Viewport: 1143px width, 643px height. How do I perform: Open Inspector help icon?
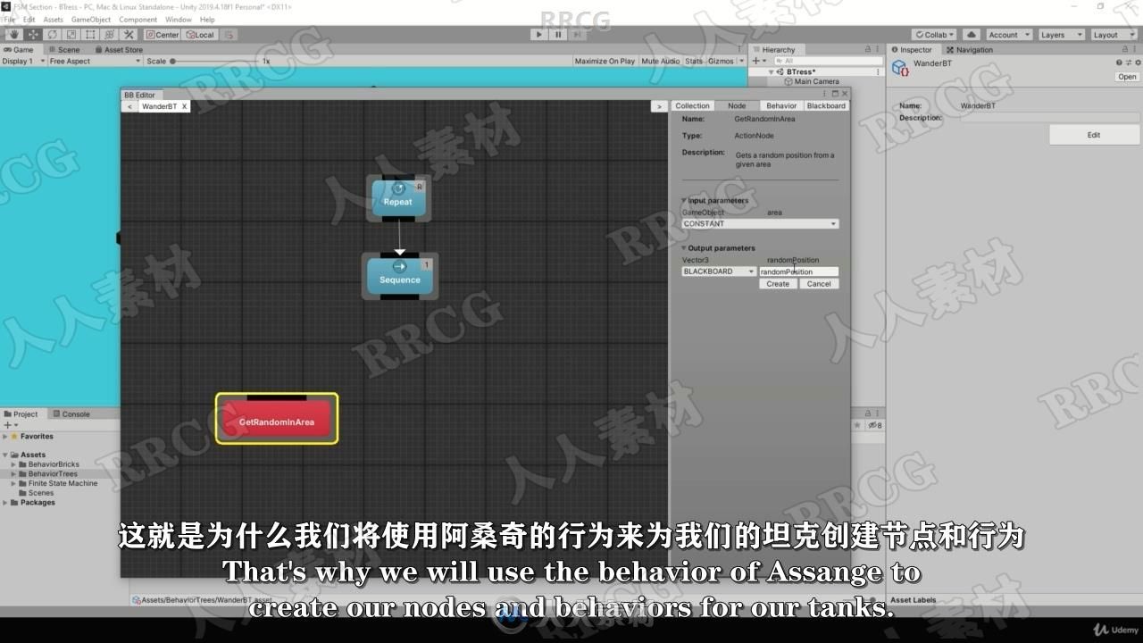click(x=1119, y=63)
